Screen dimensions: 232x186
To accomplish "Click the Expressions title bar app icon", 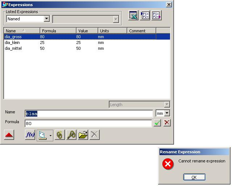I will tap(5, 5).
